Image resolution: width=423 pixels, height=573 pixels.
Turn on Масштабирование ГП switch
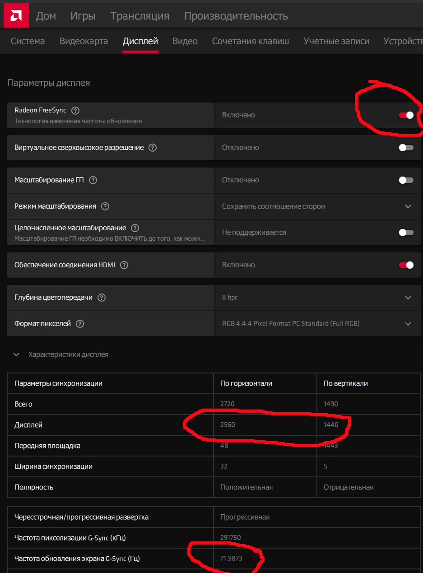[406, 180]
